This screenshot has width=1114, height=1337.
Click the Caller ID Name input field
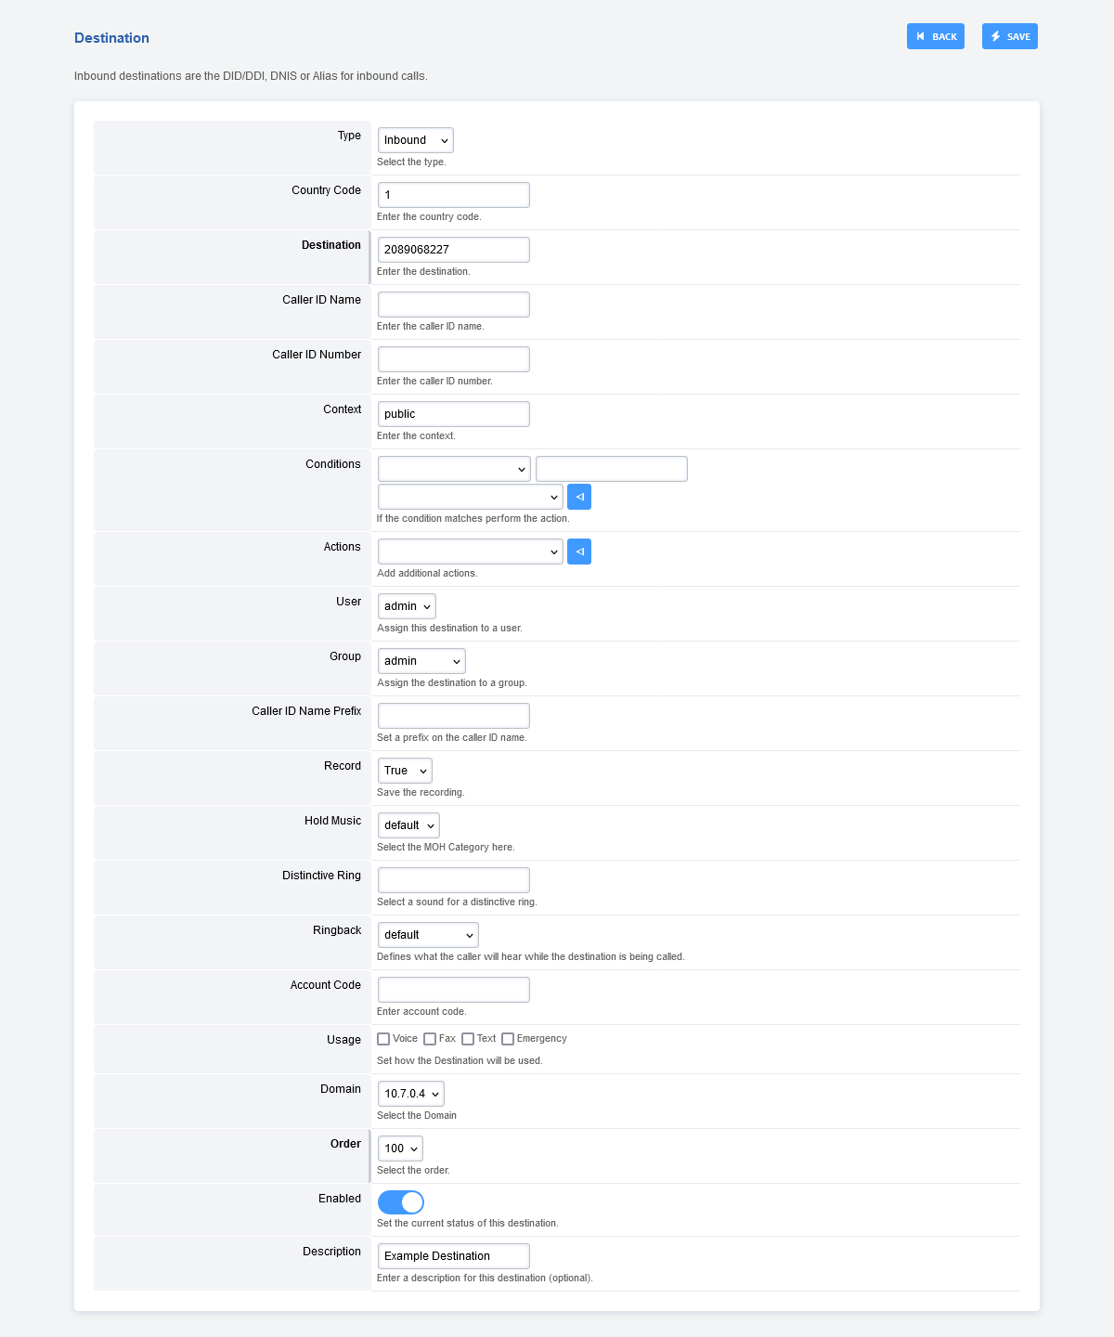click(x=453, y=304)
